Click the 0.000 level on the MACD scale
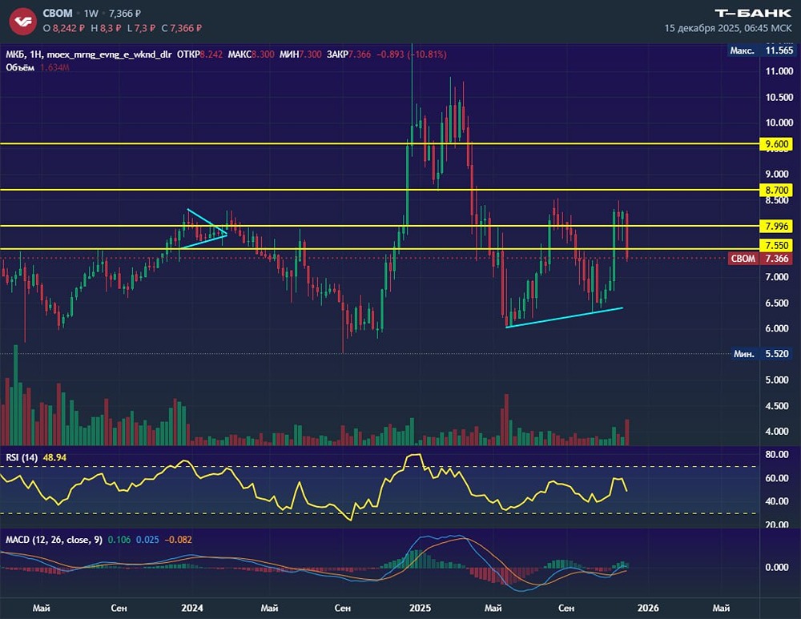The width and height of the screenshot is (801, 619). pos(776,567)
